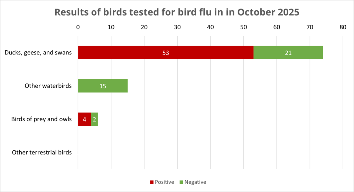Select the Positive legend label
Screen dimensions: 354x192
click(164, 182)
